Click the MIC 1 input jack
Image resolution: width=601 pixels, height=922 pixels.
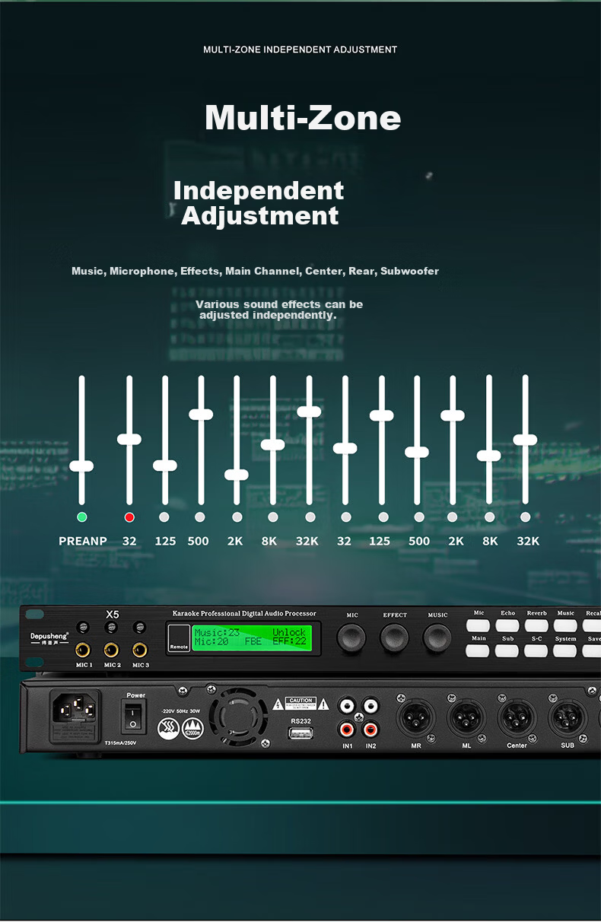point(84,650)
